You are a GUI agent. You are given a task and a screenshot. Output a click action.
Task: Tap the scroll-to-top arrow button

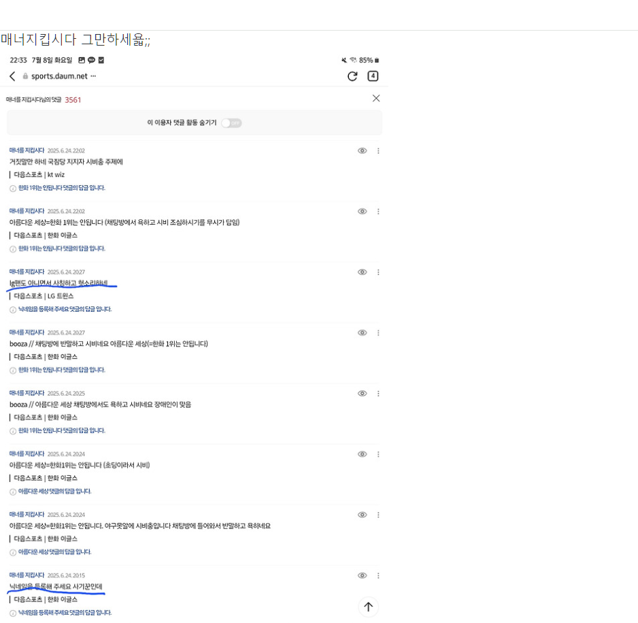tap(368, 607)
